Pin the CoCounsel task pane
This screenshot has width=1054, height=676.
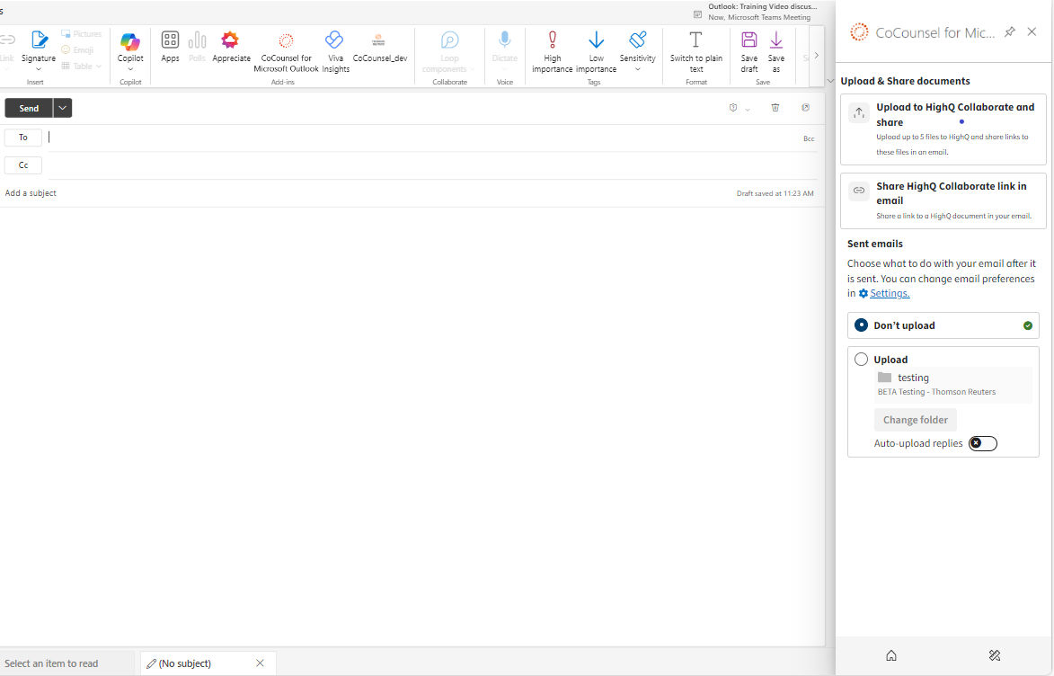point(1010,31)
